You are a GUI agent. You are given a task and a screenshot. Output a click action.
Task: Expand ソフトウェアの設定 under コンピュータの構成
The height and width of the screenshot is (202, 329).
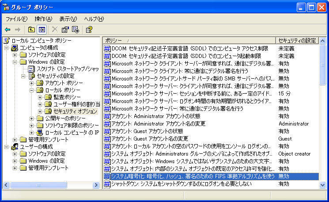coord(15,55)
